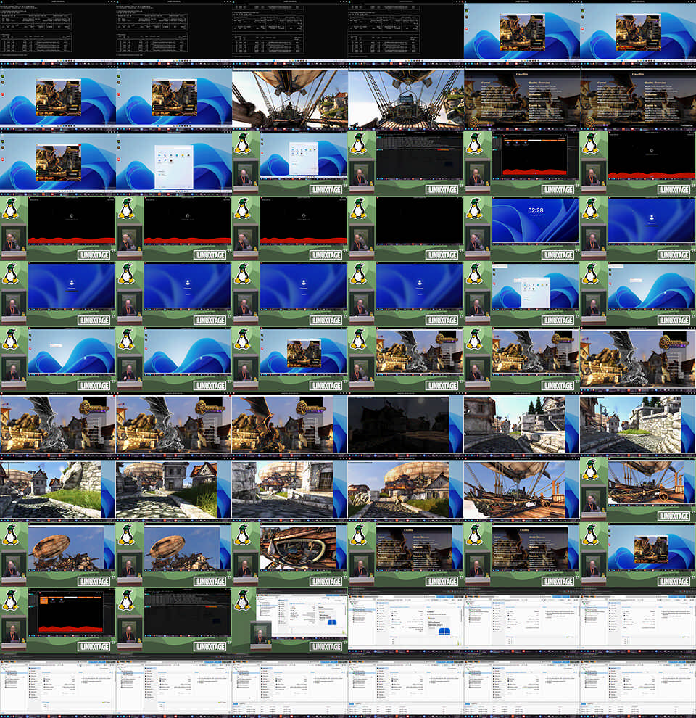Select the Windows Server logo frame with penguin overlay
The height and width of the screenshot is (718, 696).
[x=290, y=621]
